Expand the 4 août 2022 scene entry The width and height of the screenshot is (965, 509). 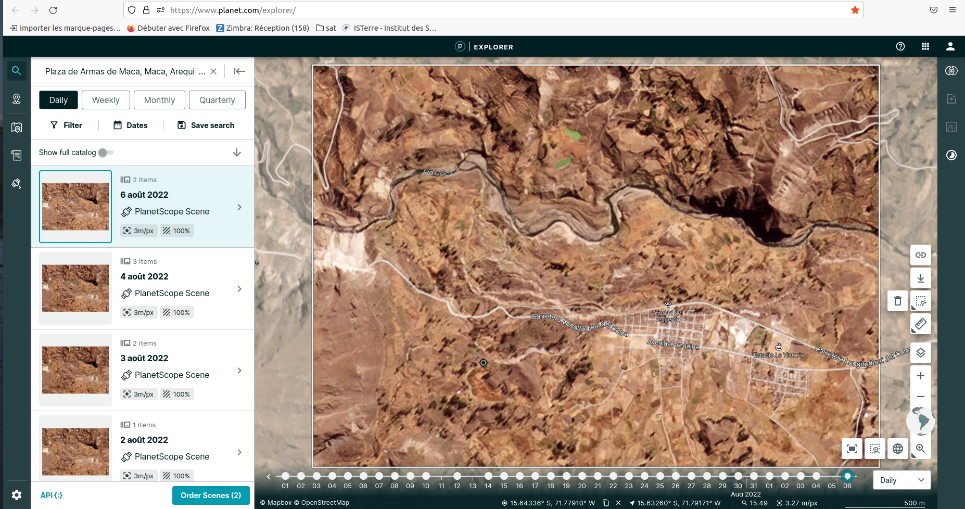point(239,289)
